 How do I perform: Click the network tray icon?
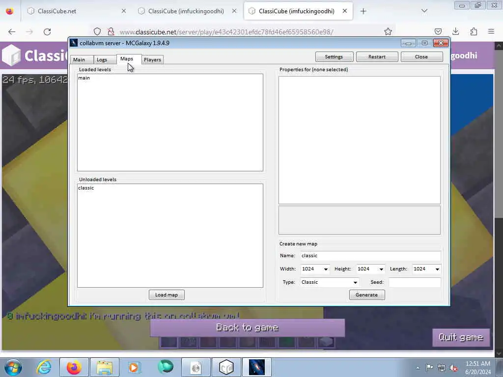pos(442,368)
